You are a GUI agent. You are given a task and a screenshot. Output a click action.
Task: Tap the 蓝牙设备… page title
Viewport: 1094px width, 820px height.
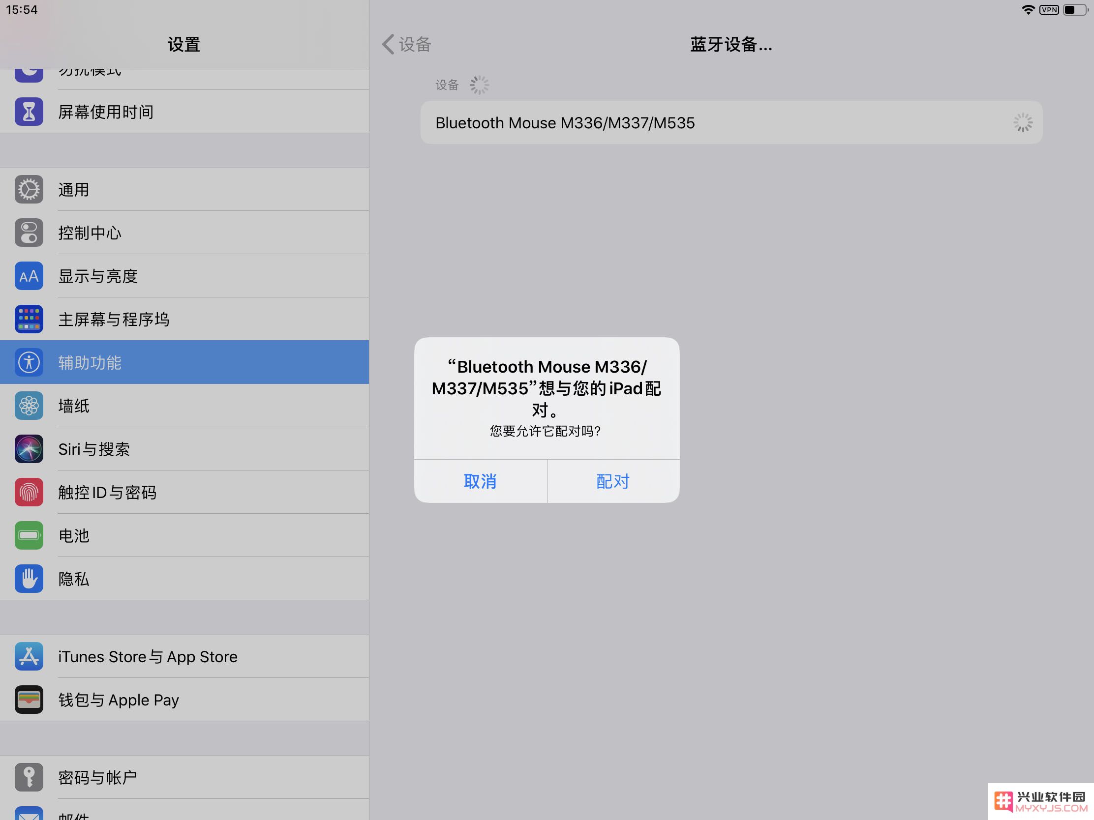click(x=731, y=44)
